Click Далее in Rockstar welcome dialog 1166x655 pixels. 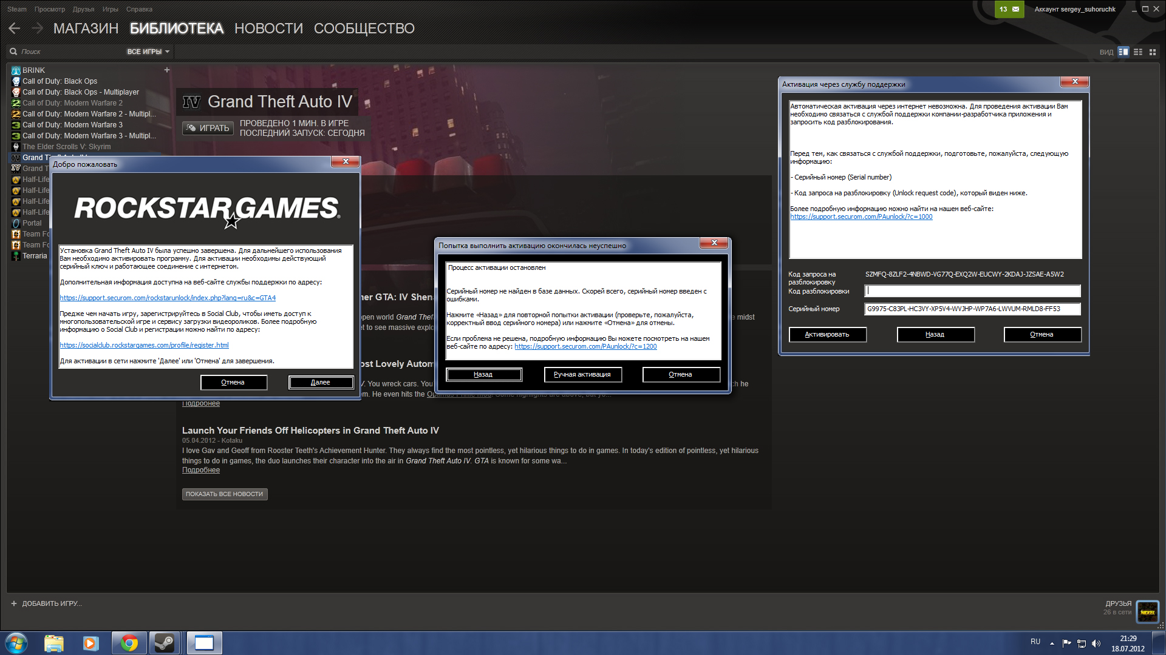[x=321, y=383]
